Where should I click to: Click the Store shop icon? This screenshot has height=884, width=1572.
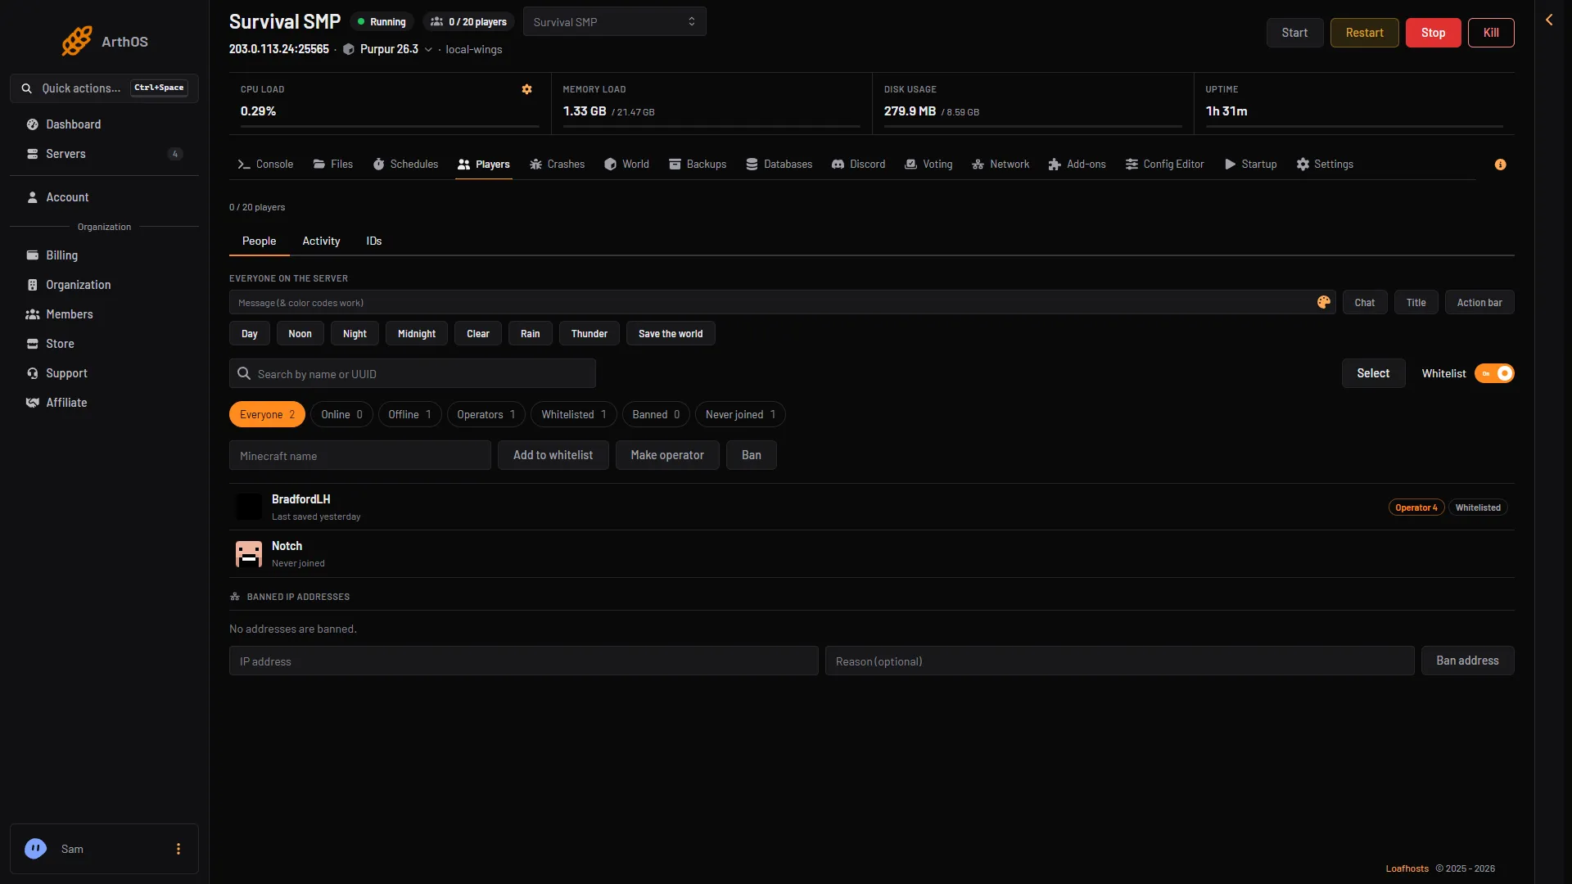33,344
